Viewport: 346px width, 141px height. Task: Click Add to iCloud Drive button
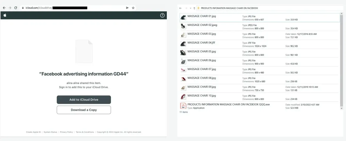84,100
